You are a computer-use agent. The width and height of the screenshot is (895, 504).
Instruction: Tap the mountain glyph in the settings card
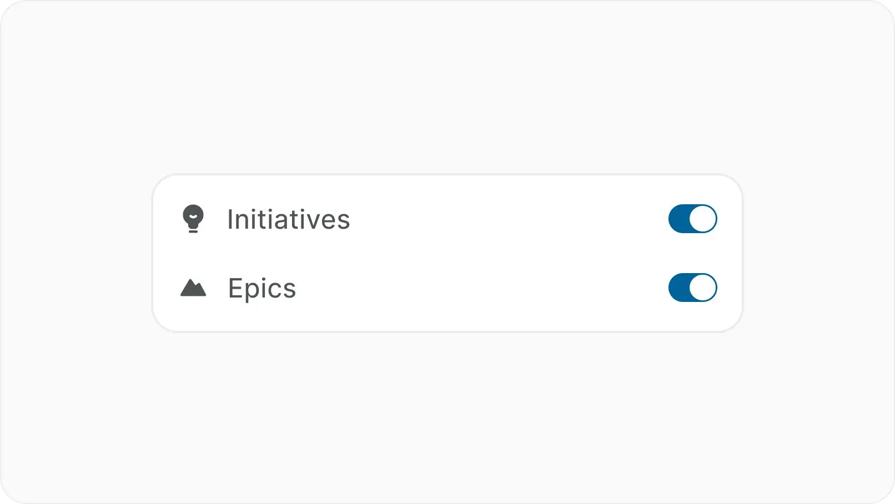[193, 288]
